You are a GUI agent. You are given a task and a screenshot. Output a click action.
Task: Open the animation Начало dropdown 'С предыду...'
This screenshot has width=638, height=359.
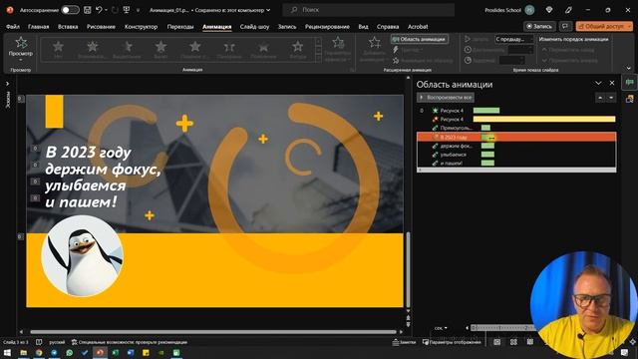click(x=514, y=39)
